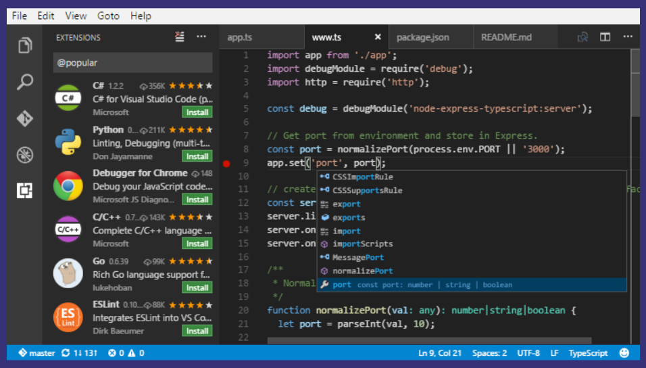Select the Debugger for Chrome logo
The width and height of the screenshot is (646, 368).
[x=68, y=185]
